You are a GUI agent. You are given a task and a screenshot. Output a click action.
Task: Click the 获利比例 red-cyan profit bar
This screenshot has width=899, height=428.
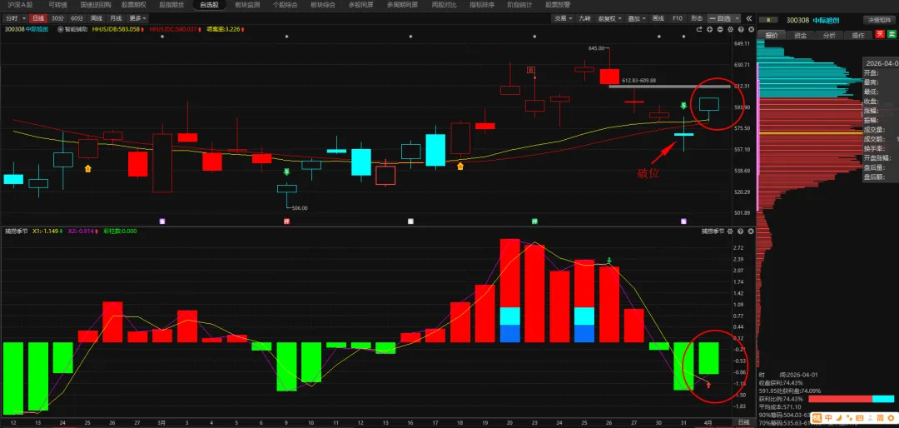pyautogui.click(x=851, y=399)
